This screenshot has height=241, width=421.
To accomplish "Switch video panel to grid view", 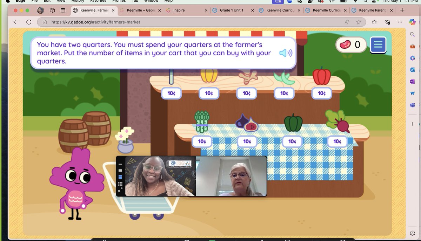I will 120,184.
